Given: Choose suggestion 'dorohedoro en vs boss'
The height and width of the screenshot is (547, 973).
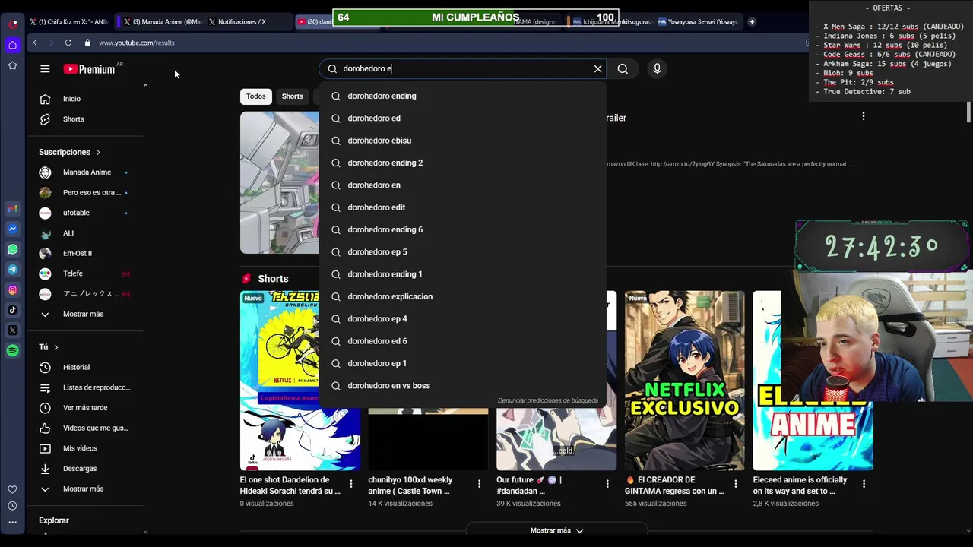Looking at the screenshot, I should (x=463, y=385).
